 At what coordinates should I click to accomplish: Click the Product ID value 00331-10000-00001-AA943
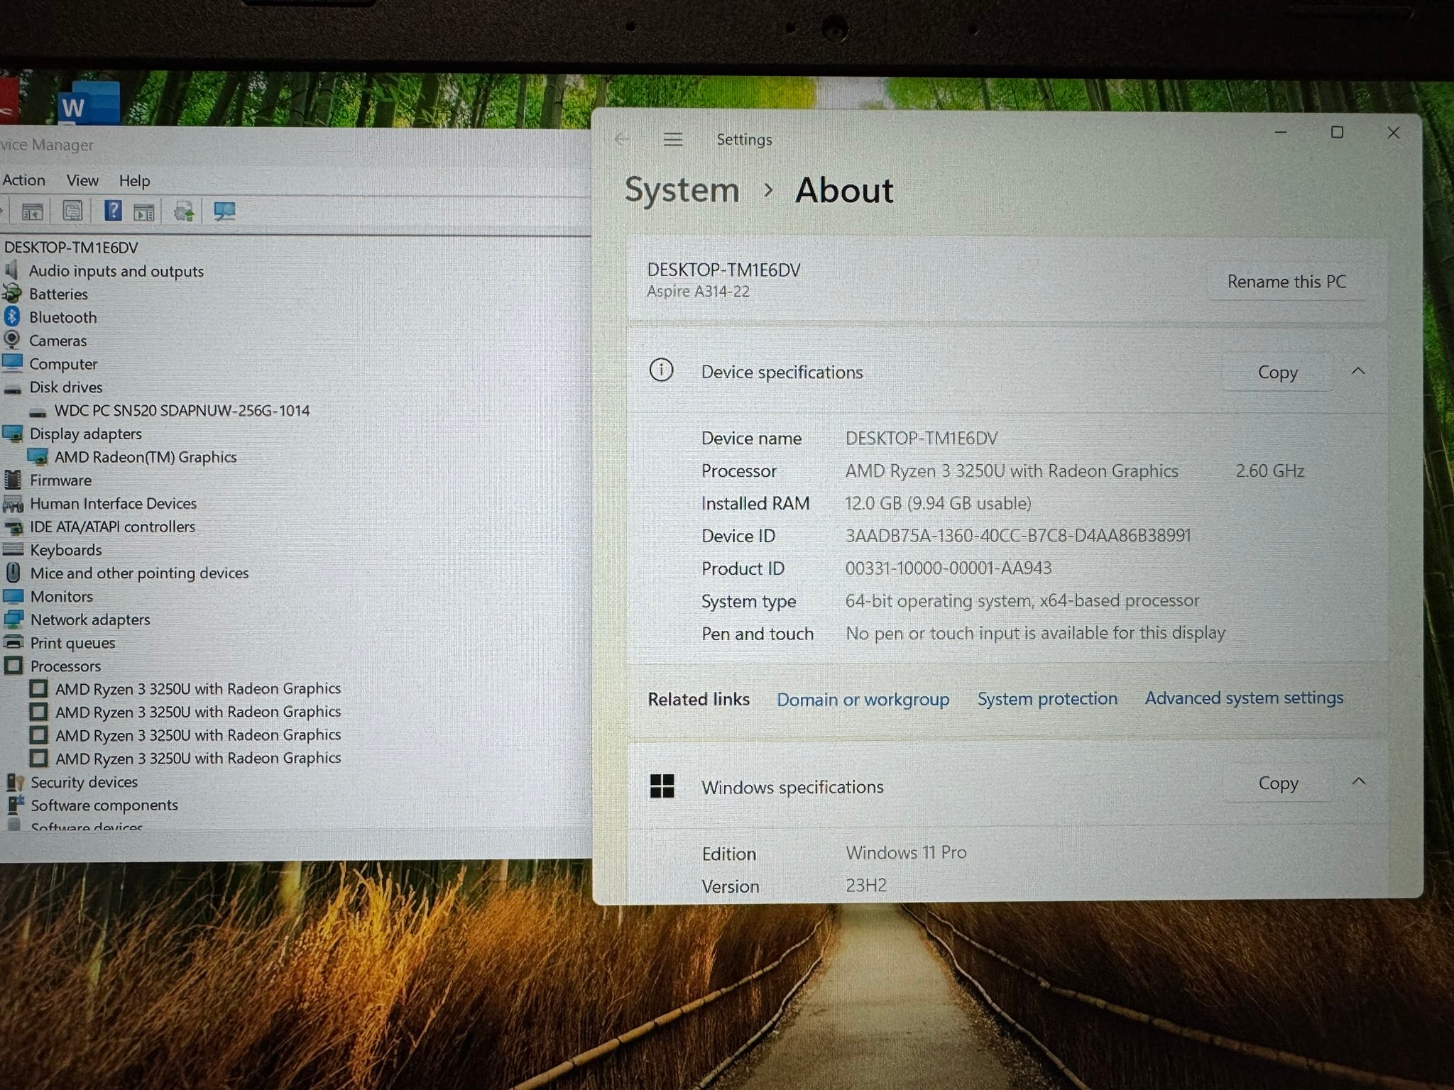click(x=948, y=568)
